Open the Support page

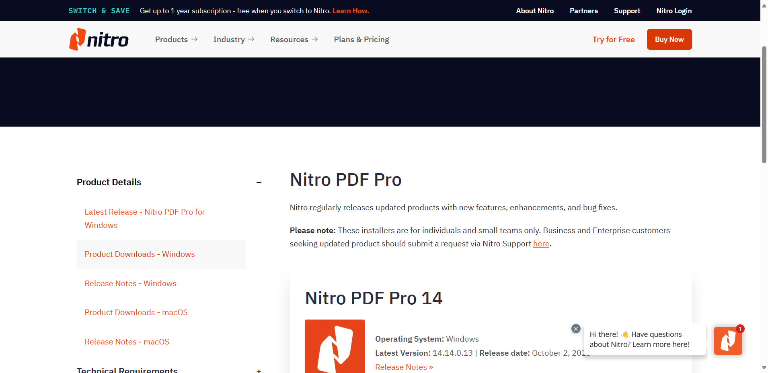pos(627,11)
